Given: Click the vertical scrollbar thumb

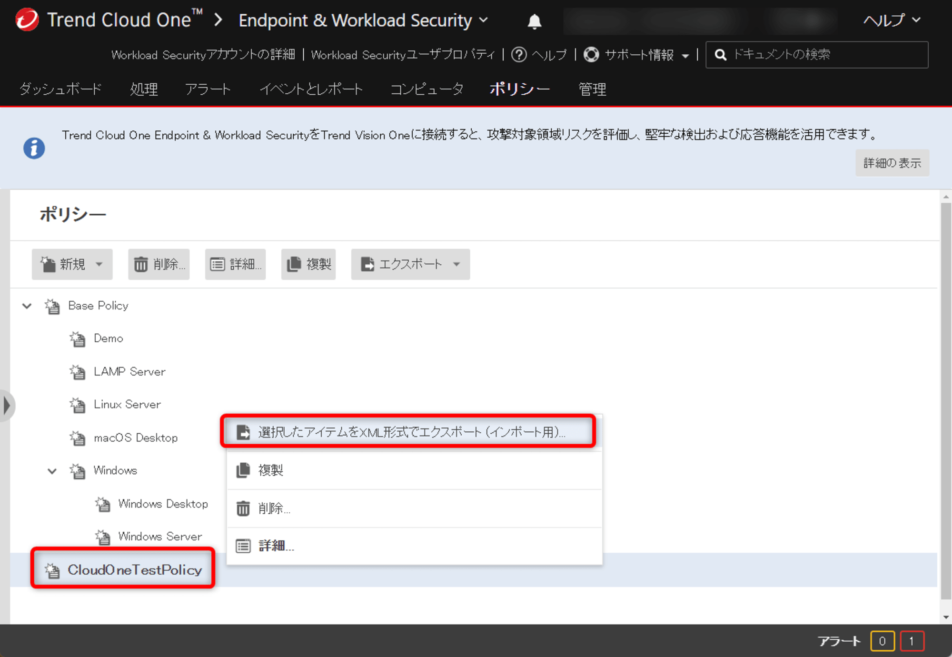Looking at the screenshot, I should pyautogui.click(x=946, y=401).
